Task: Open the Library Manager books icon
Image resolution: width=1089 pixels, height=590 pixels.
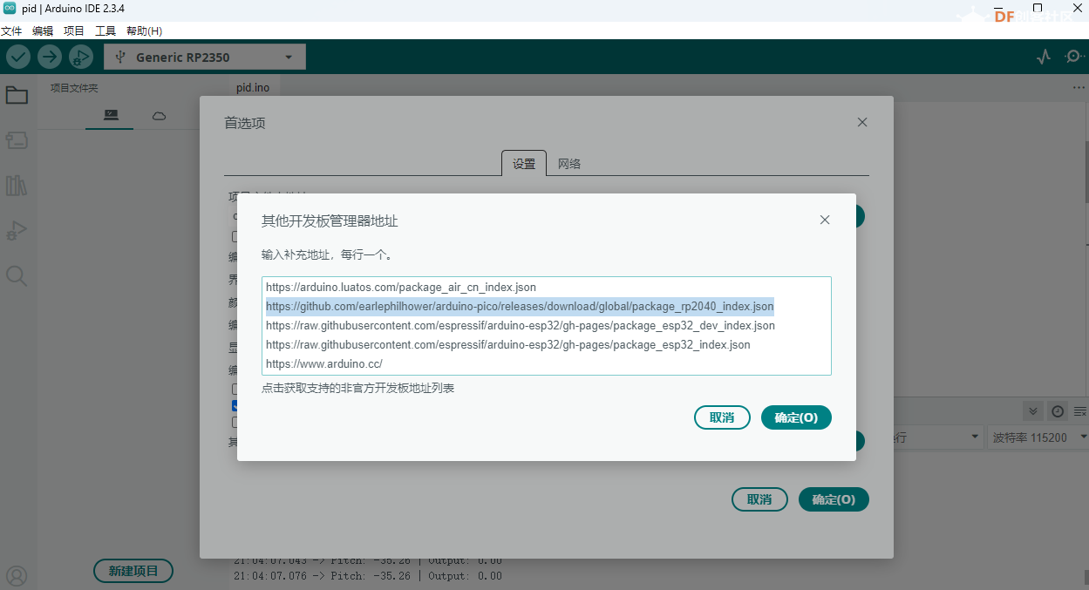Action: [17, 185]
